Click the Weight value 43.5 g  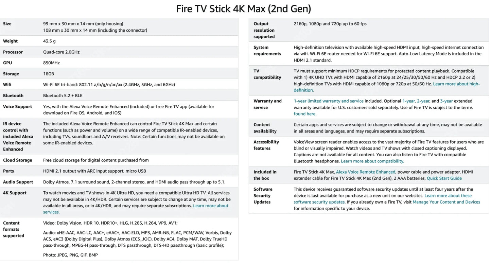tap(49, 41)
